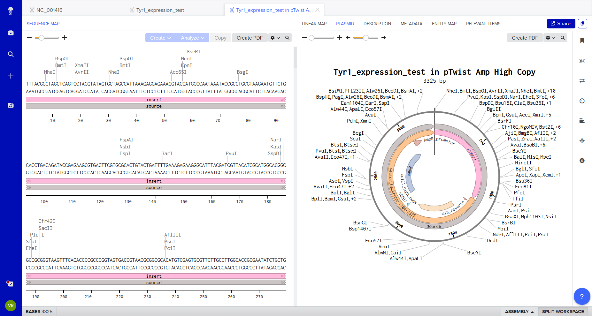592x316 pixels.
Task: Open the Analyze dropdown
Action: pyautogui.click(x=192, y=38)
